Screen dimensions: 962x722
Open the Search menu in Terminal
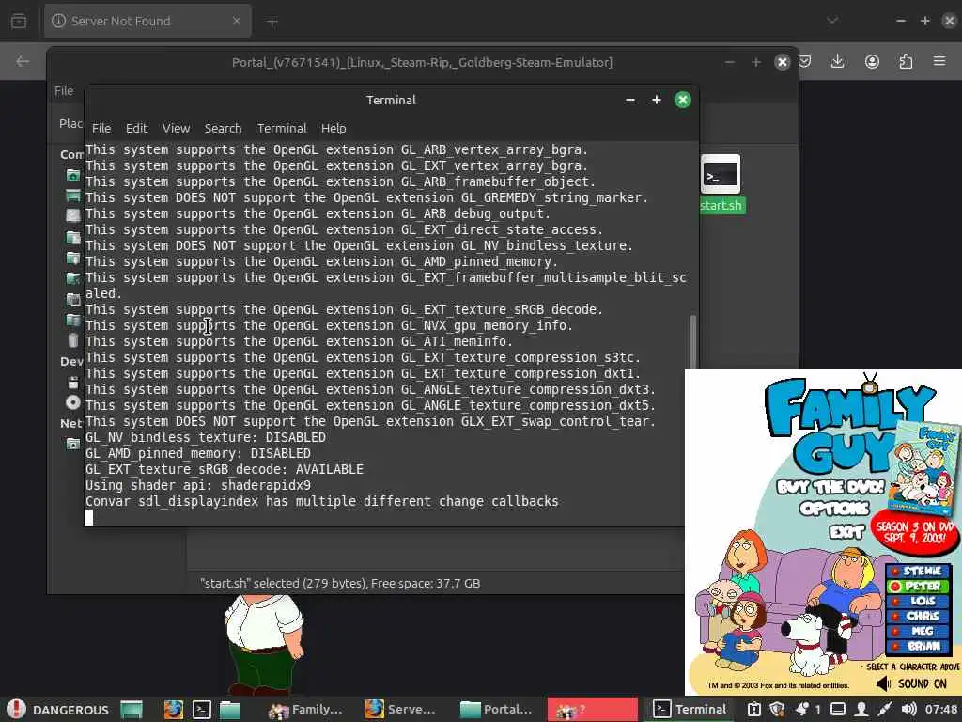(223, 128)
